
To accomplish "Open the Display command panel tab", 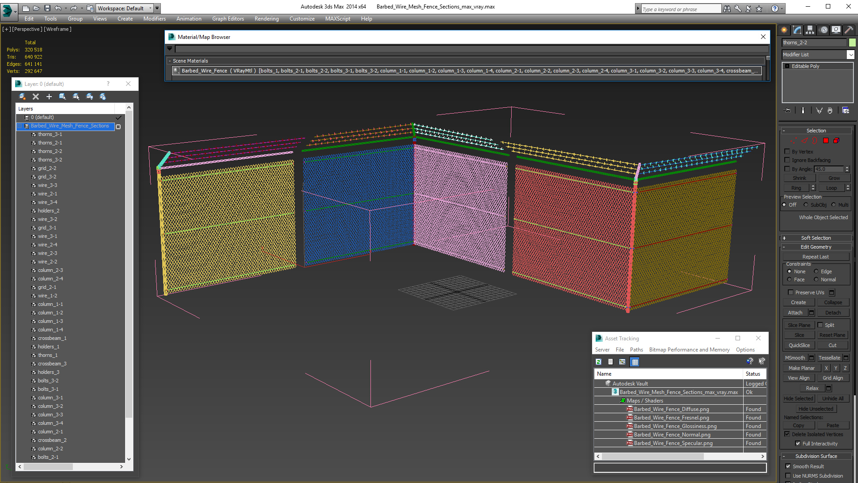I will tap(836, 30).
